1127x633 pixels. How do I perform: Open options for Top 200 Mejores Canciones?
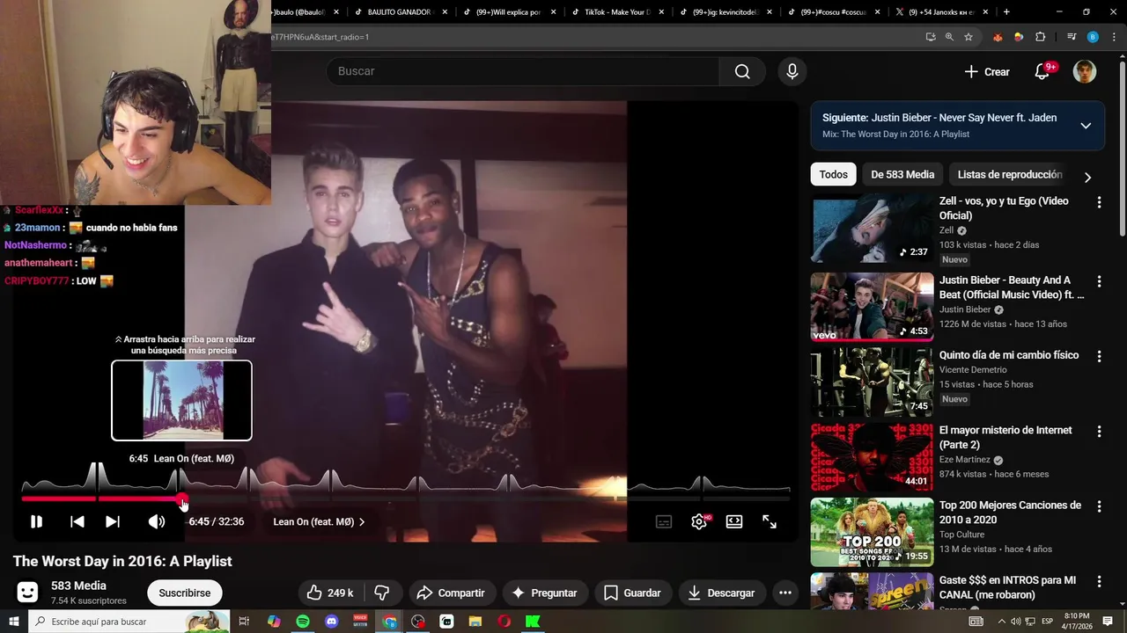(x=1099, y=506)
